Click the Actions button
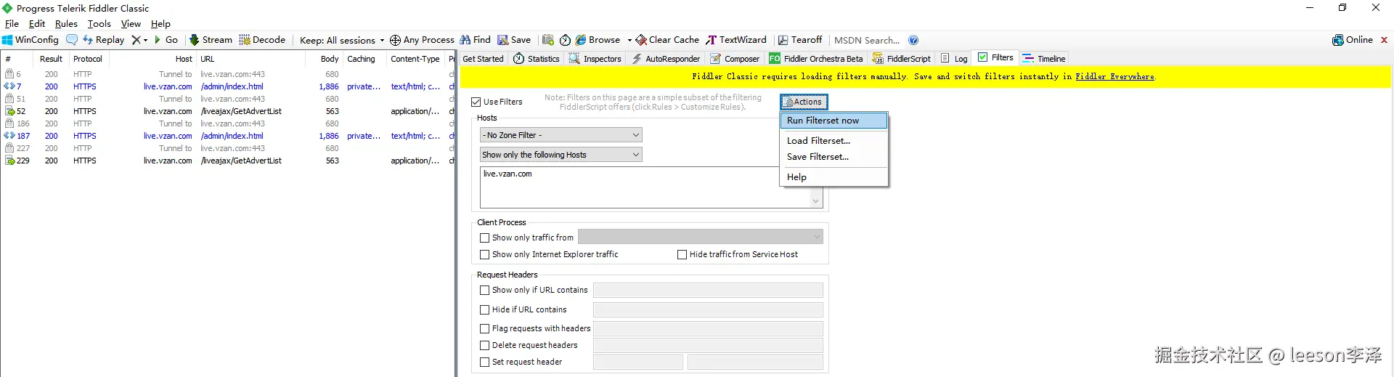This screenshot has width=1394, height=377. [x=804, y=102]
